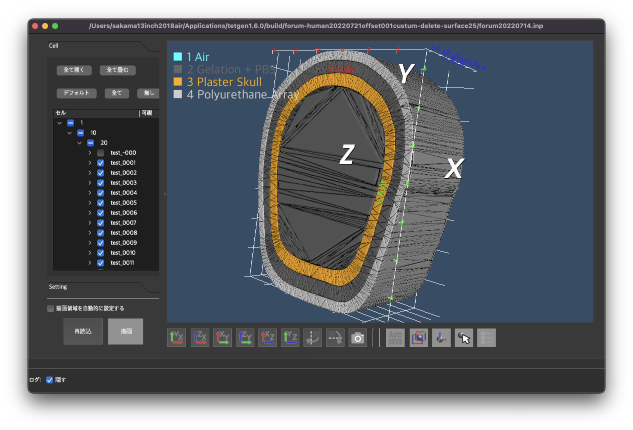Collapse the cell 10 tree node
The width and height of the screenshot is (633, 430).
[69, 133]
